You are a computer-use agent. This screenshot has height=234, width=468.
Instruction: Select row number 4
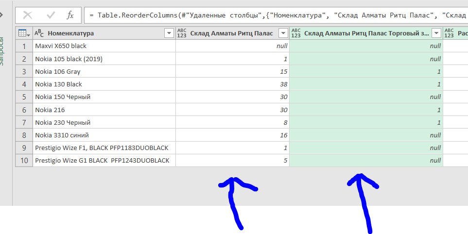coord(24,84)
